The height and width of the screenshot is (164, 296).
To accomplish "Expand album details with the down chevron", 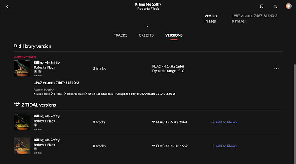I will pyautogui.click(x=148, y=26).
